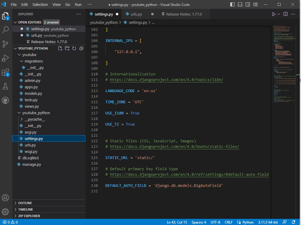Open Customize Layout icon
Viewport: 301px width, 225px height.
click(x=255, y=4)
